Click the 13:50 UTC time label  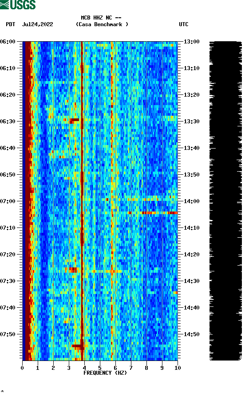point(191,175)
